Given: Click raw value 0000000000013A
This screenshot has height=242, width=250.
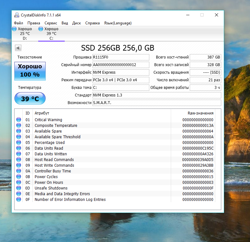Looking at the screenshot, I should 198,125.
